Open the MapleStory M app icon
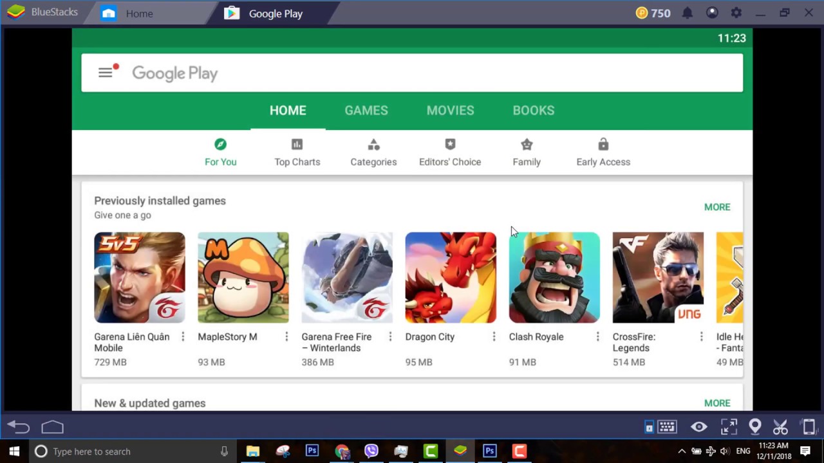 click(x=243, y=278)
